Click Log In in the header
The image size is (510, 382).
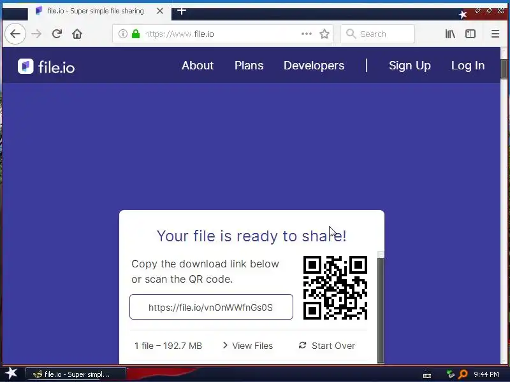pyautogui.click(x=468, y=66)
